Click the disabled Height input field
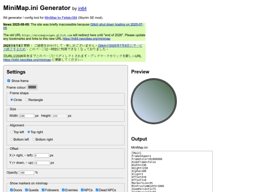256x192 pixels. coord(60,116)
